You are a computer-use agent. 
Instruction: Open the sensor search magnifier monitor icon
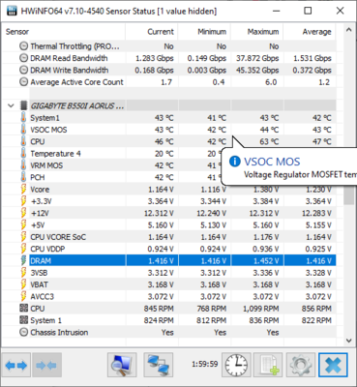(x=122, y=366)
